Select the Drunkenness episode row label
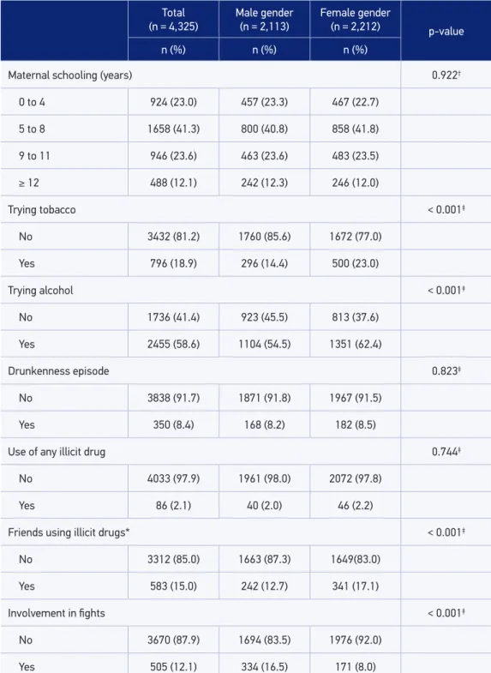491x673 pixels. pyautogui.click(x=58, y=371)
